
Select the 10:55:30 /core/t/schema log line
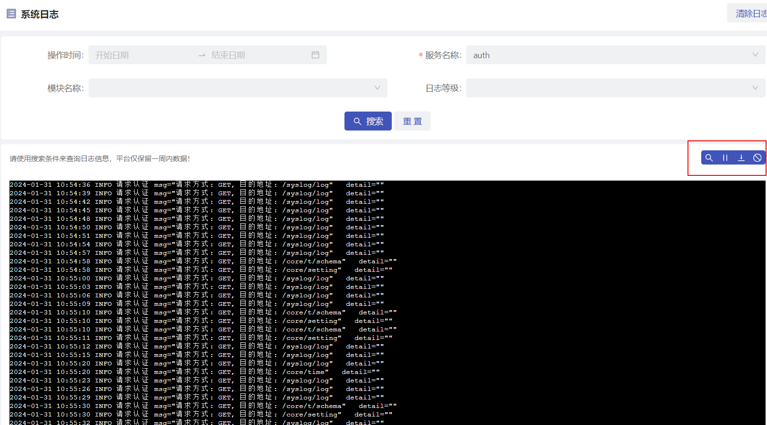pyautogui.click(x=203, y=406)
